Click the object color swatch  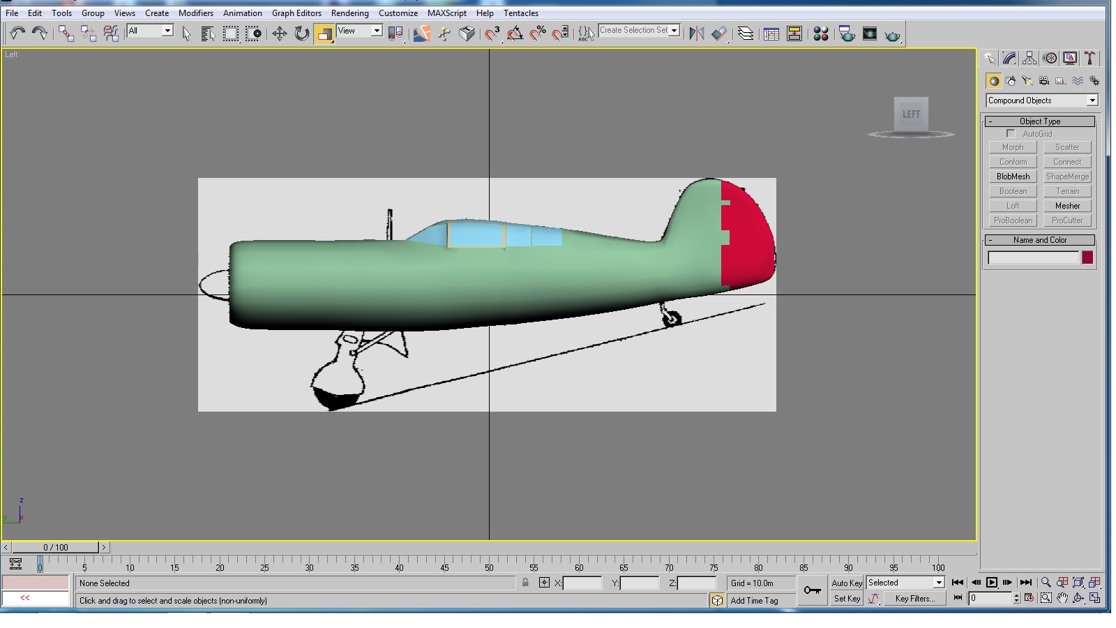1087,258
